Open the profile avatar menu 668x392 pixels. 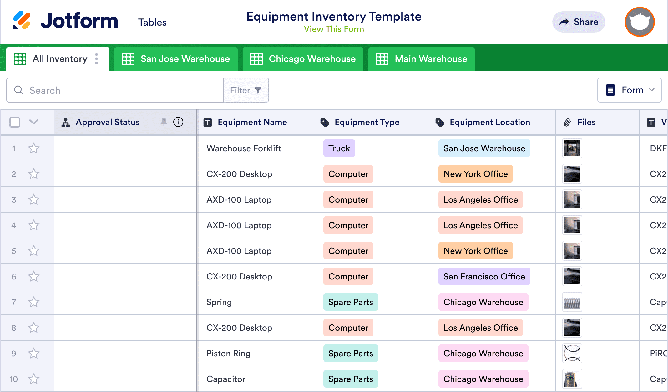pyautogui.click(x=639, y=22)
